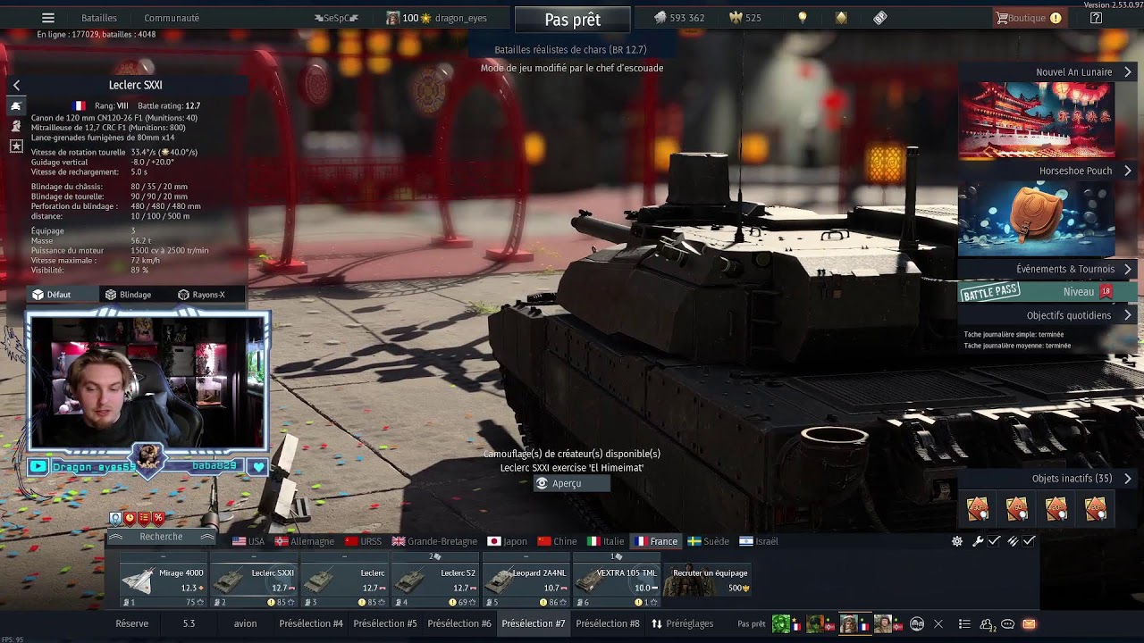Select the Suède nation tab

[x=709, y=541]
